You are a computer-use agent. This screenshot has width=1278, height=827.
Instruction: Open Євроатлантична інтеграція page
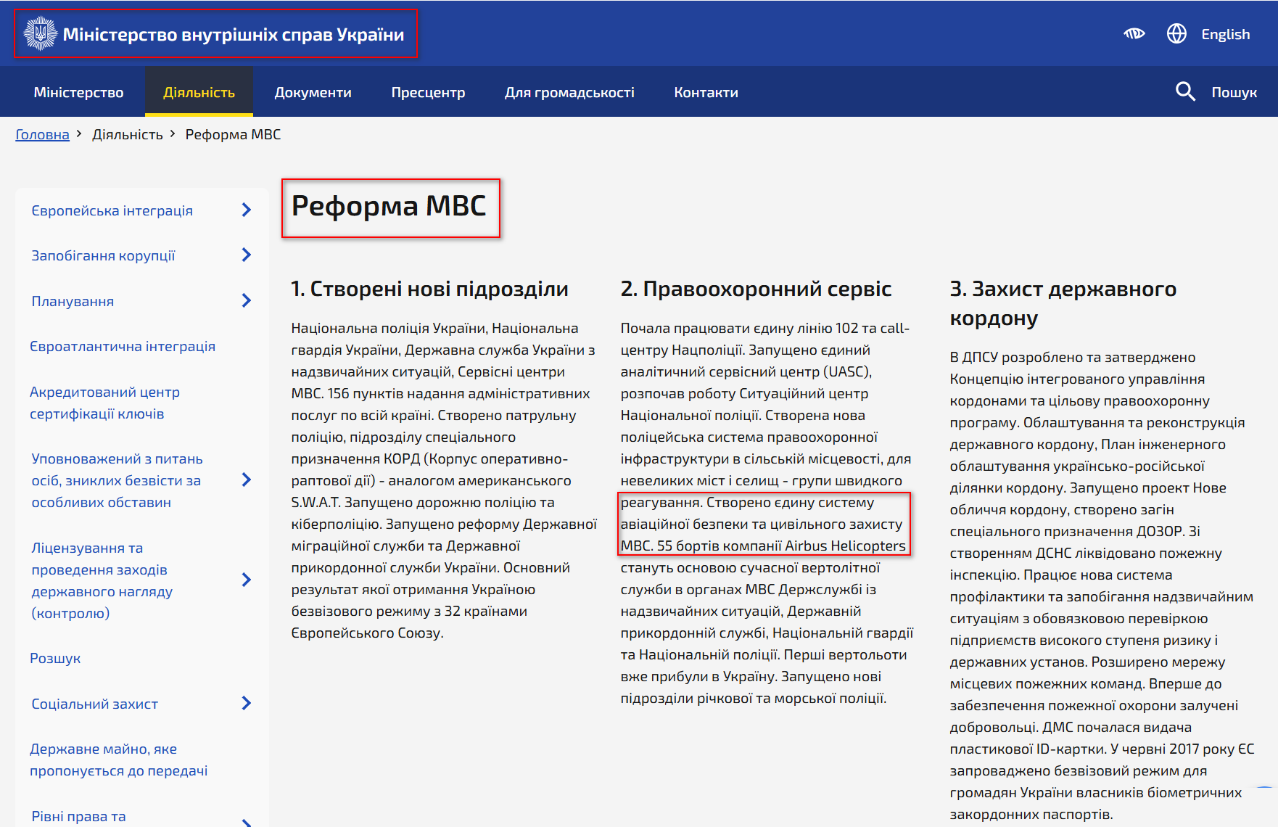123,346
